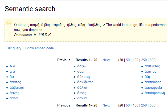Screen dimensions: 167x111
Task: Show 500 results per page, bottom pager
Action: [x=153, y=105]
